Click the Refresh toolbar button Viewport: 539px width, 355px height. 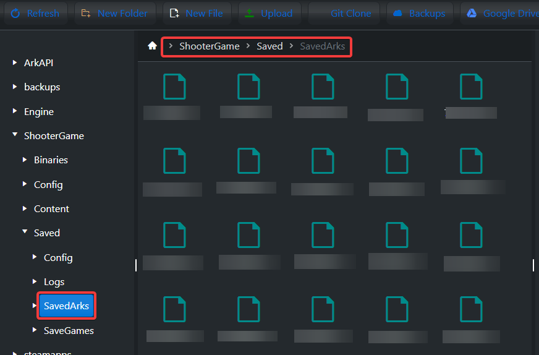click(35, 14)
